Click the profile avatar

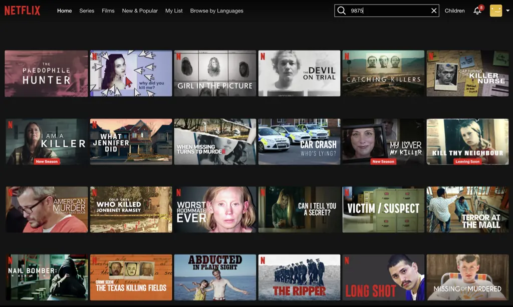tap(495, 10)
